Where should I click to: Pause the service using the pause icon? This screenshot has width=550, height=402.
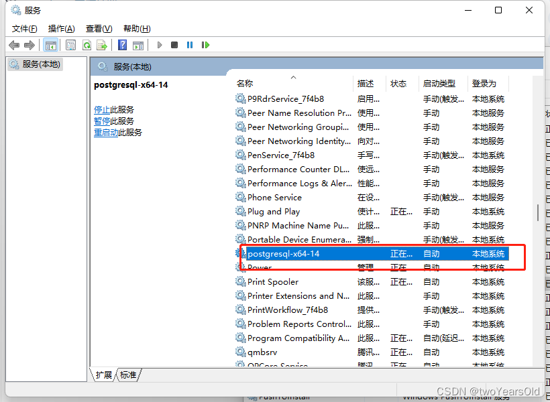190,44
